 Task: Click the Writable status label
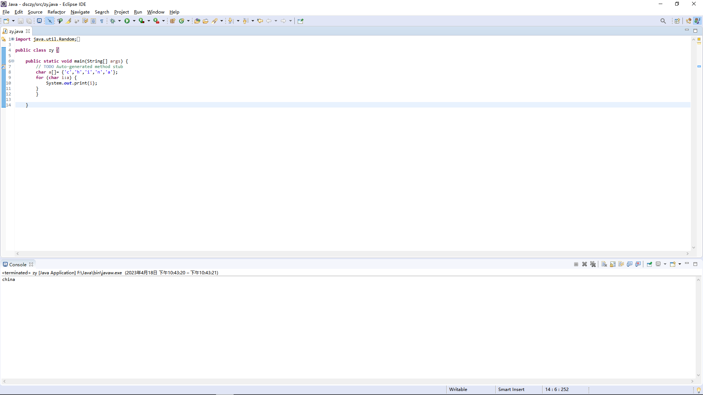coord(458,390)
